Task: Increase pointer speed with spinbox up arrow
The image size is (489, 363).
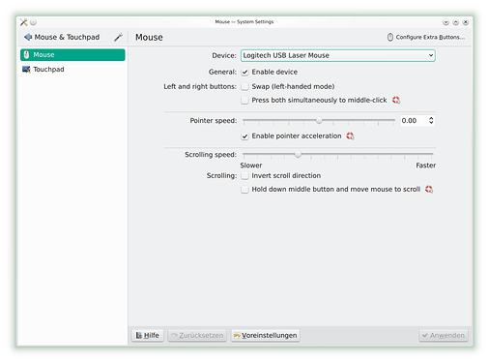Action: [x=431, y=118]
